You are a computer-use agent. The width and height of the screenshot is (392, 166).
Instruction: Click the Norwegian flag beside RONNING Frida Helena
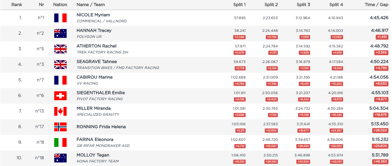pos(60,127)
